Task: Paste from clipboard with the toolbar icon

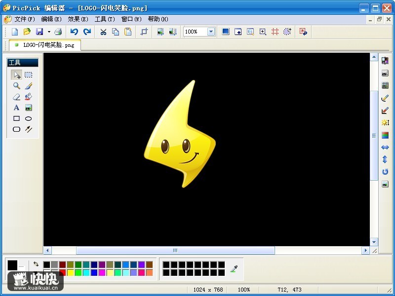Action: tap(128, 32)
